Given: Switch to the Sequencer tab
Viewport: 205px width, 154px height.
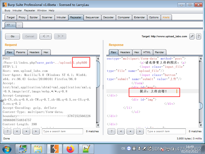Looking at the screenshot, I should (92, 17).
